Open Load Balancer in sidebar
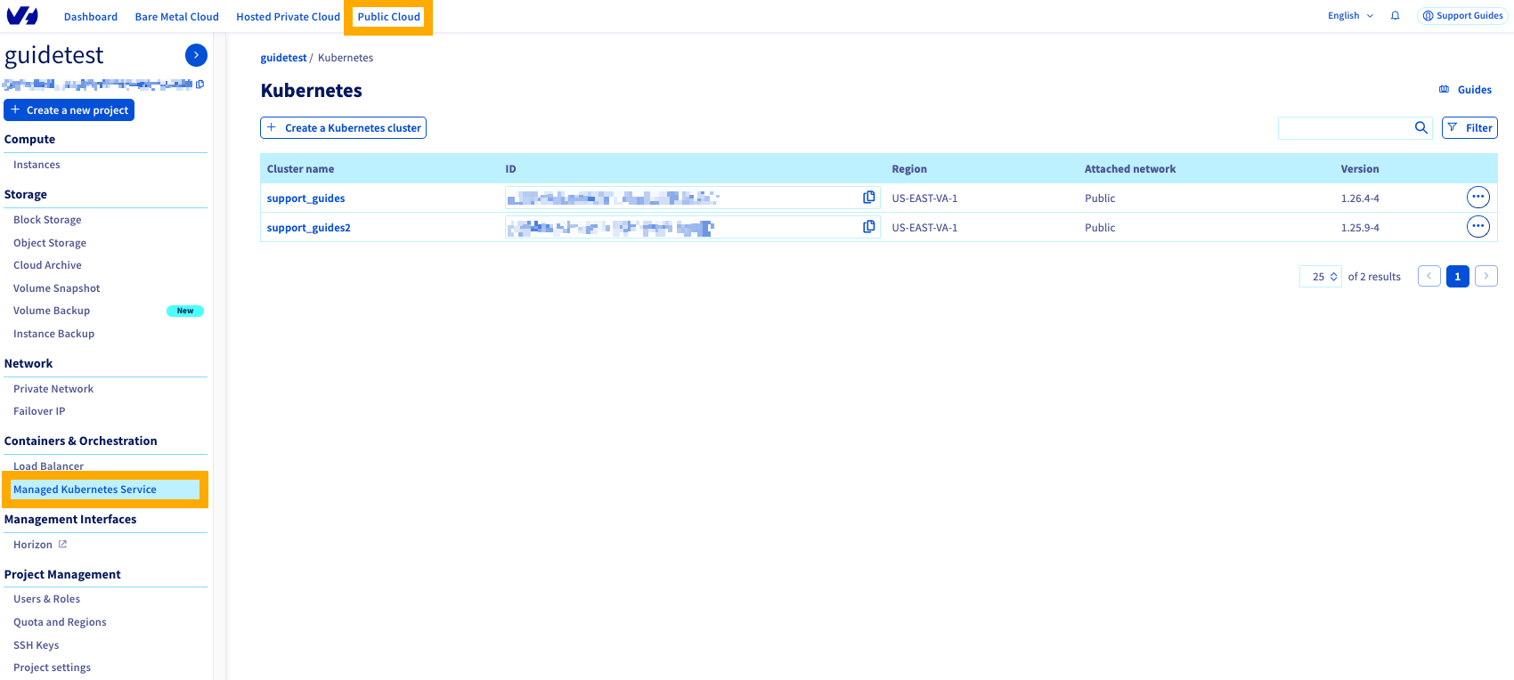Image resolution: width=1514 pixels, height=680 pixels. (x=48, y=466)
